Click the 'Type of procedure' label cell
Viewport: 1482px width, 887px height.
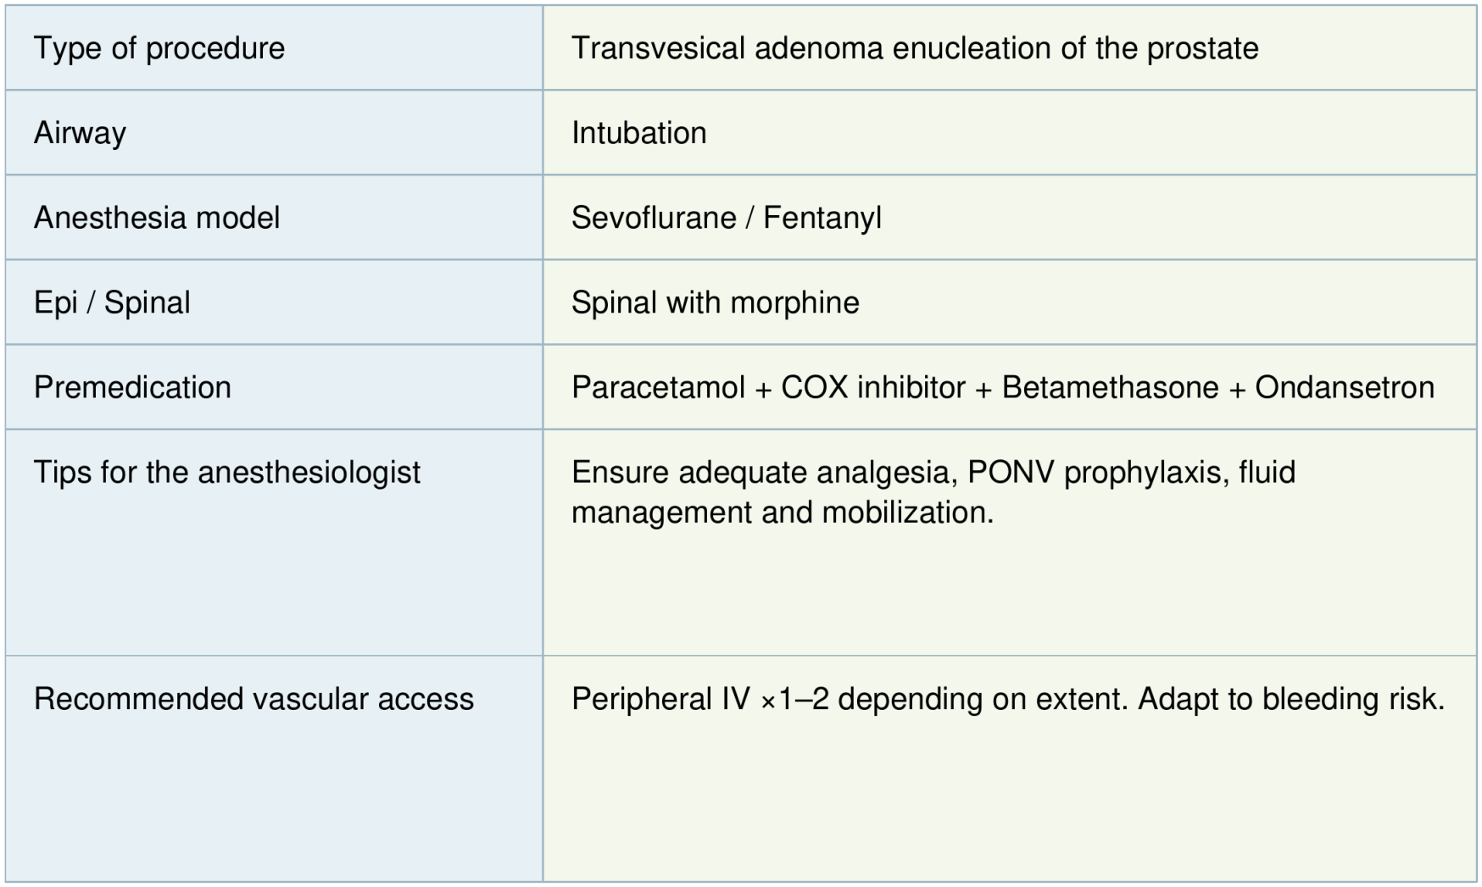pos(159,48)
